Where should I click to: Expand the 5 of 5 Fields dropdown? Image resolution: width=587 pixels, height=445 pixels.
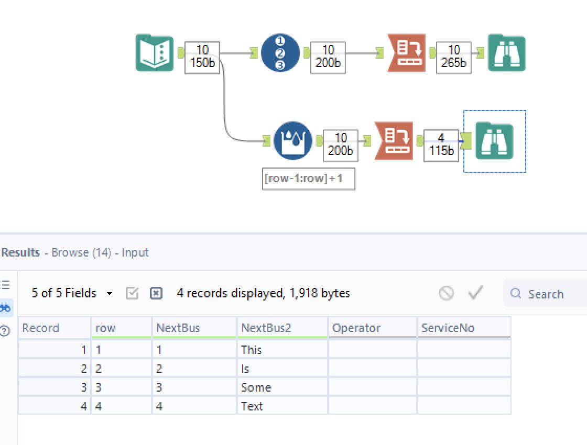pyautogui.click(x=71, y=293)
